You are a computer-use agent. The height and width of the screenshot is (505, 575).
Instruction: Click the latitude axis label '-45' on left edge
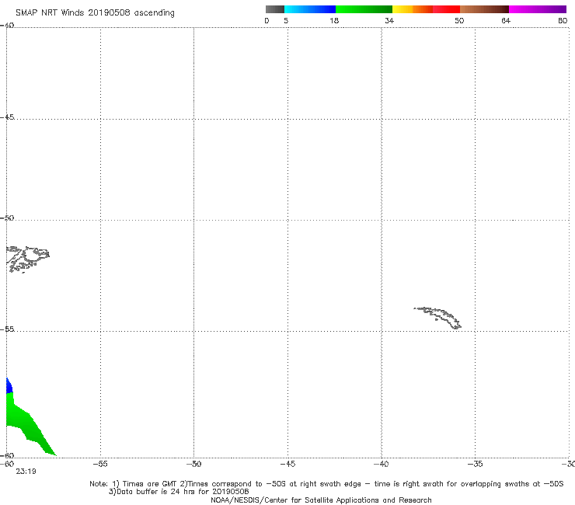click(7, 117)
